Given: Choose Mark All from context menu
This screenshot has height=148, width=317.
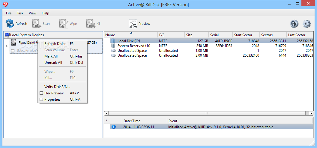Looking at the screenshot, I should pyautogui.click(x=62, y=56).
